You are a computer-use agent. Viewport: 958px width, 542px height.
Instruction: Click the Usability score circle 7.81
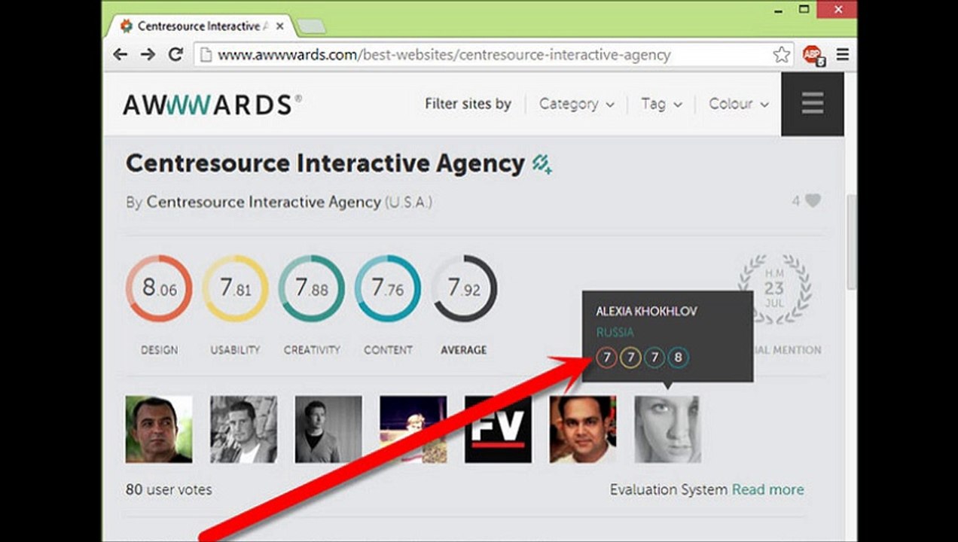tap(235, 288)
